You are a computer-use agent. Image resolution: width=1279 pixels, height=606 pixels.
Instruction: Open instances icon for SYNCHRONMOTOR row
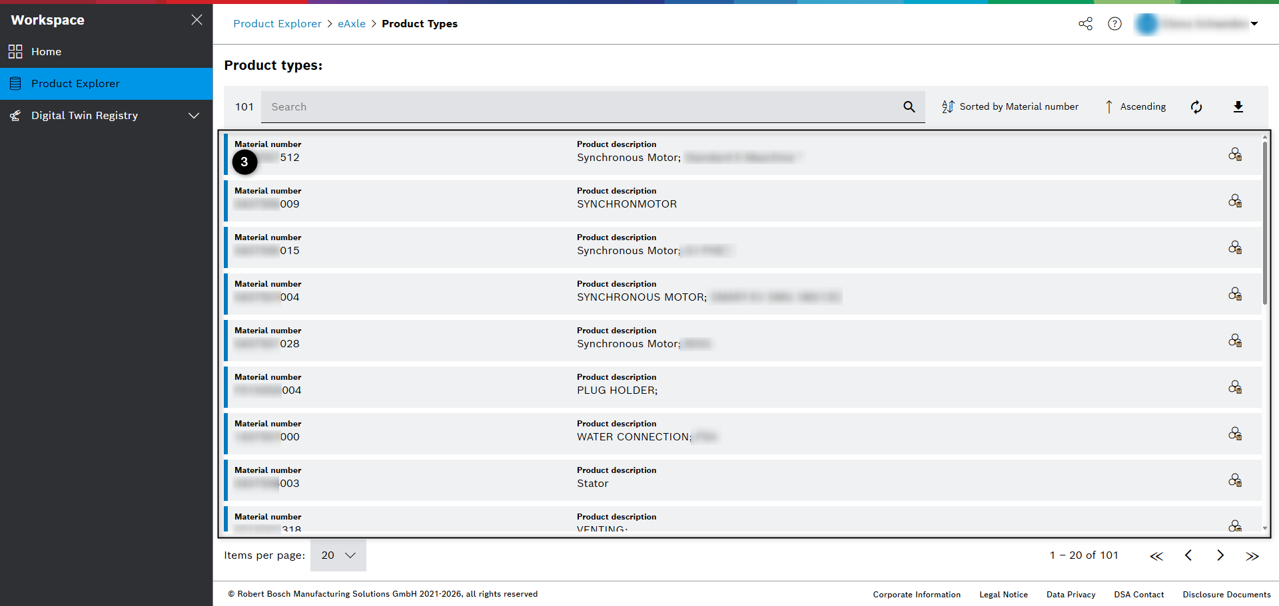pyautogui.click(x=1235, y=201)
